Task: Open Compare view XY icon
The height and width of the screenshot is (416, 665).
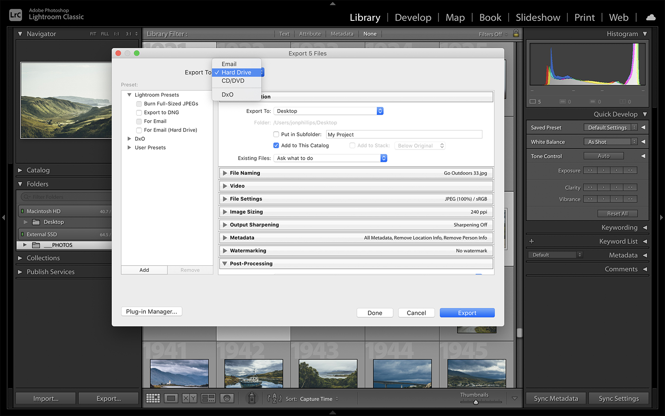Action: [190, 398]
